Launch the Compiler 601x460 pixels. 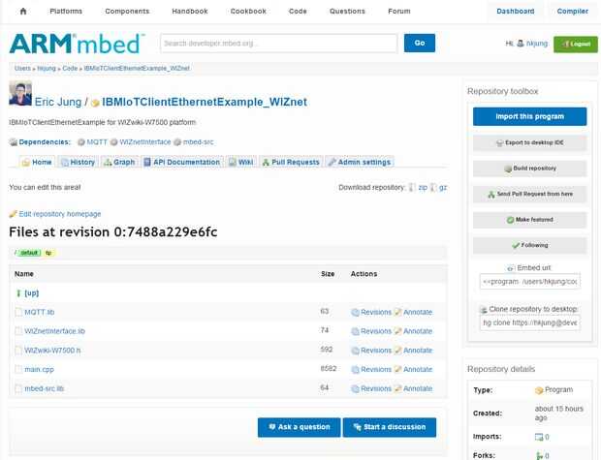573,11
